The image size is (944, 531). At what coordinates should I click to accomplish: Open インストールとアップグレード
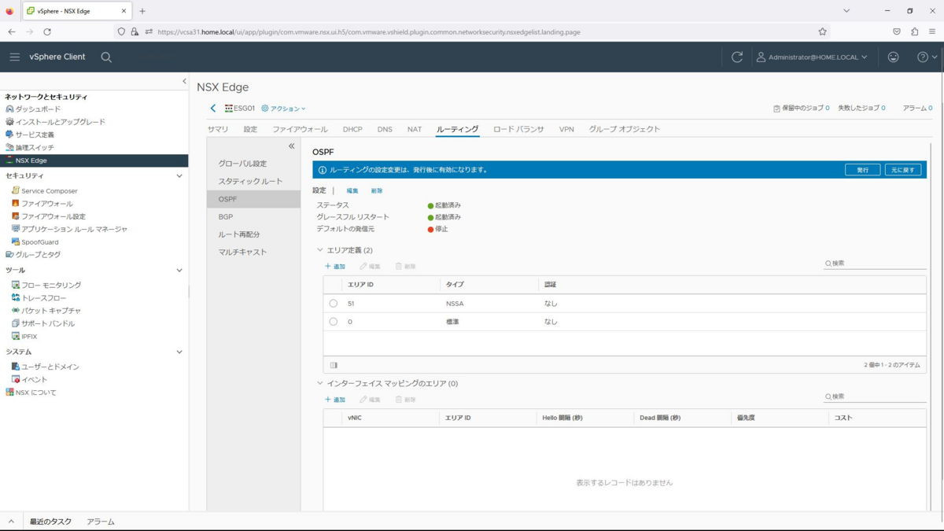[61, 122]
